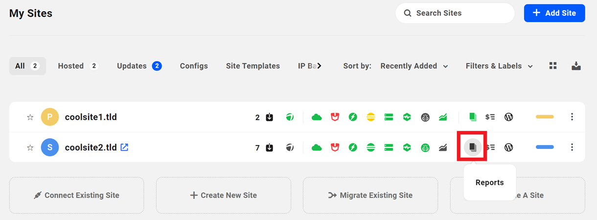597x220 pixels.
Task: Click yellow P avatar of coolsite1.tld
Action: pyautogui.click(x=50, y=117)
